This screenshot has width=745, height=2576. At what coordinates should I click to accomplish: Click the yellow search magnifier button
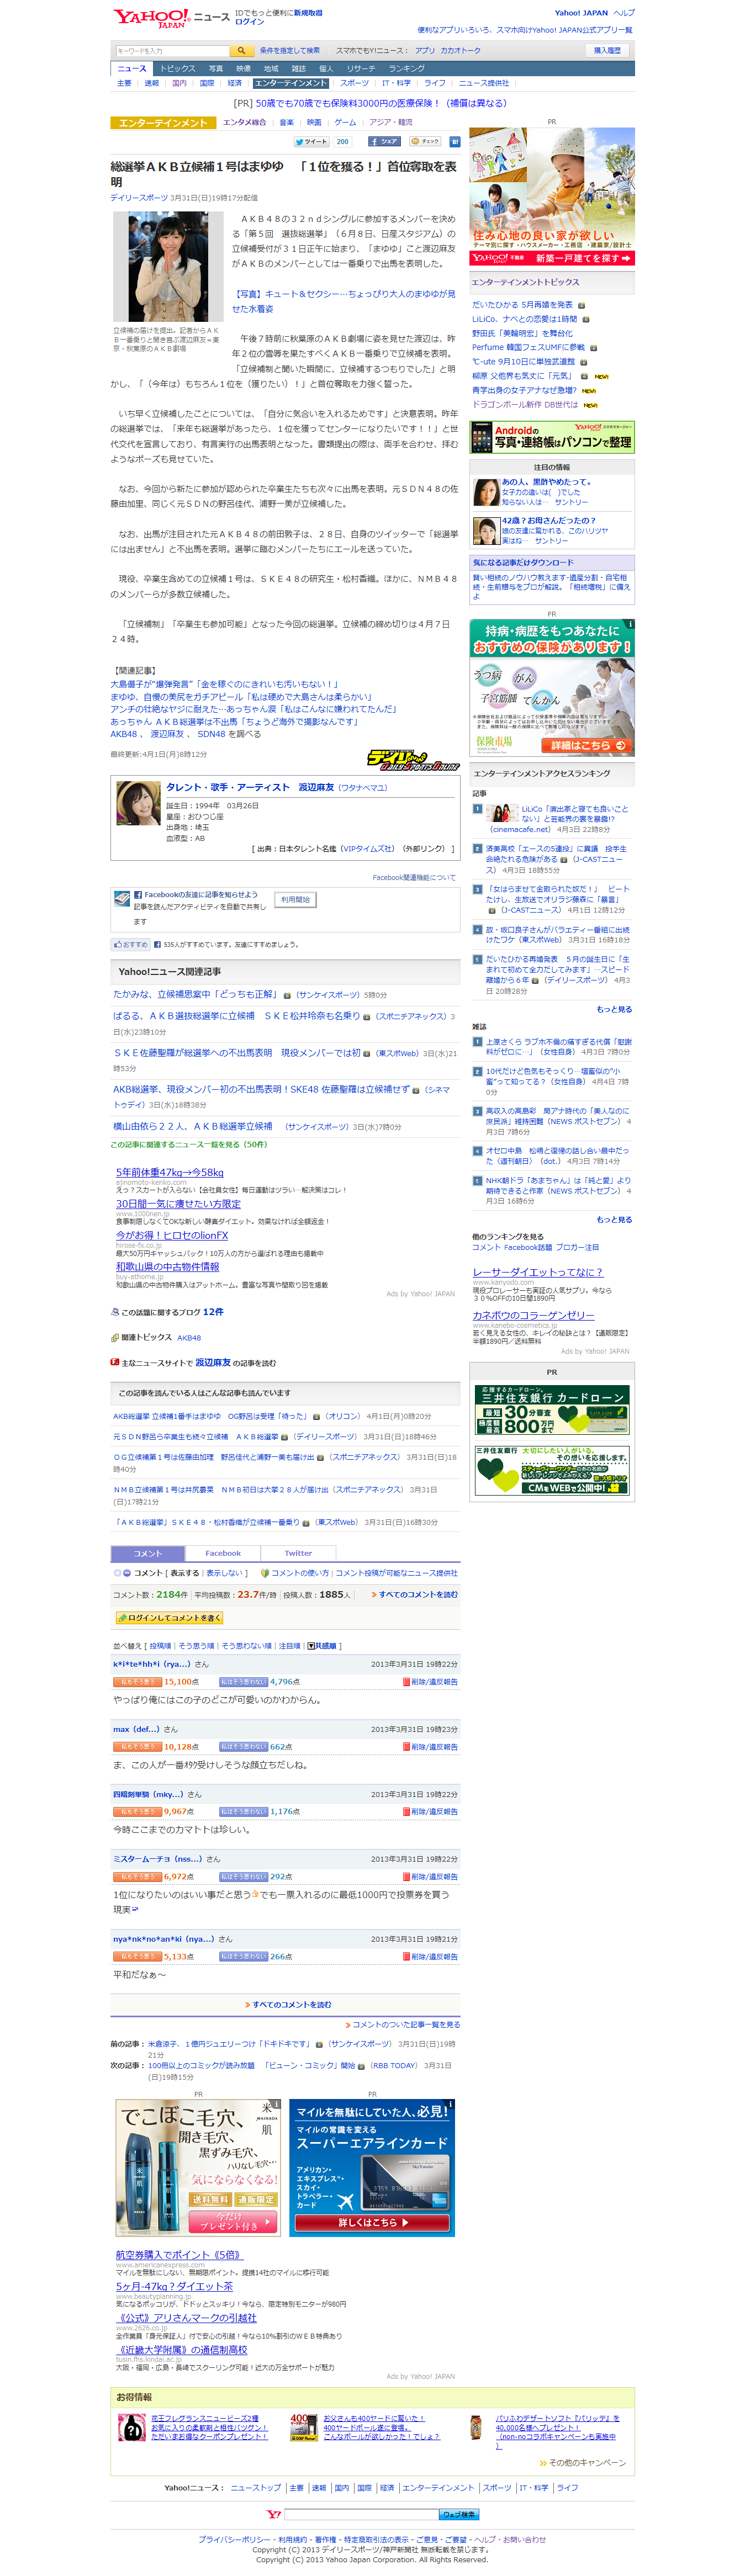click(x=241, y=50)
